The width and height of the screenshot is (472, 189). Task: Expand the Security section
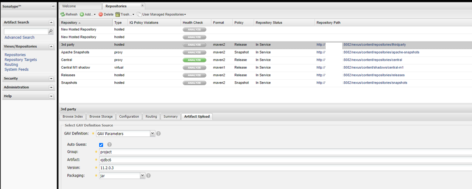tap(51, 79)
